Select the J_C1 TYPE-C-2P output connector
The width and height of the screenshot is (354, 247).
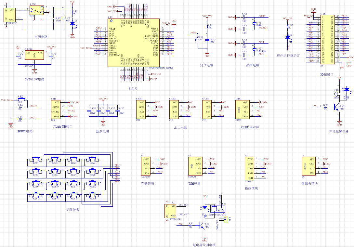click(170, 211)
